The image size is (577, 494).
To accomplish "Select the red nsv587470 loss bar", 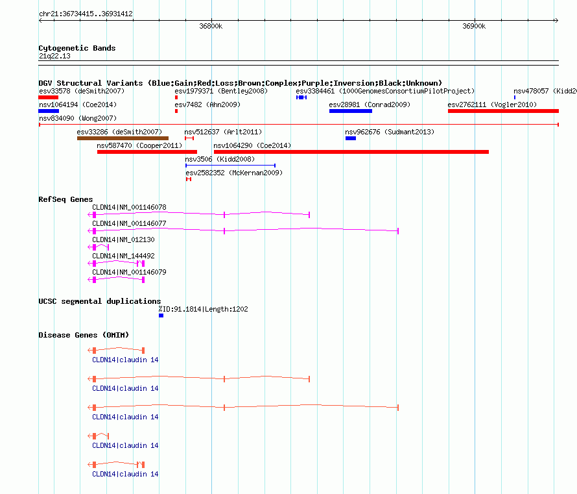I will pos(147,152).
